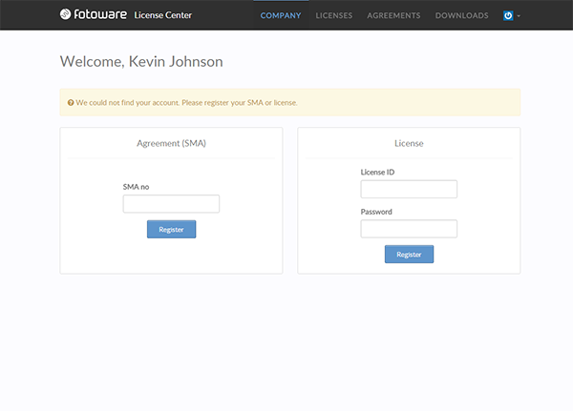This screenshot has height=411, width=573.
Task: Expand the user menu dropdown caret
Action: [519, 16]
